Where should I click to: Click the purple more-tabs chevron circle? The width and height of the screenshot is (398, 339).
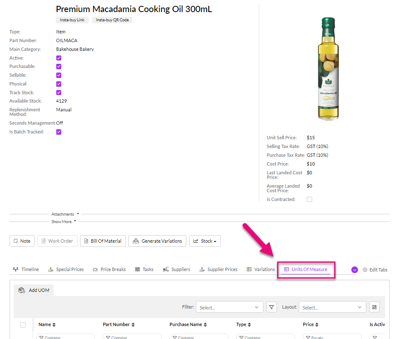[355, 270]
